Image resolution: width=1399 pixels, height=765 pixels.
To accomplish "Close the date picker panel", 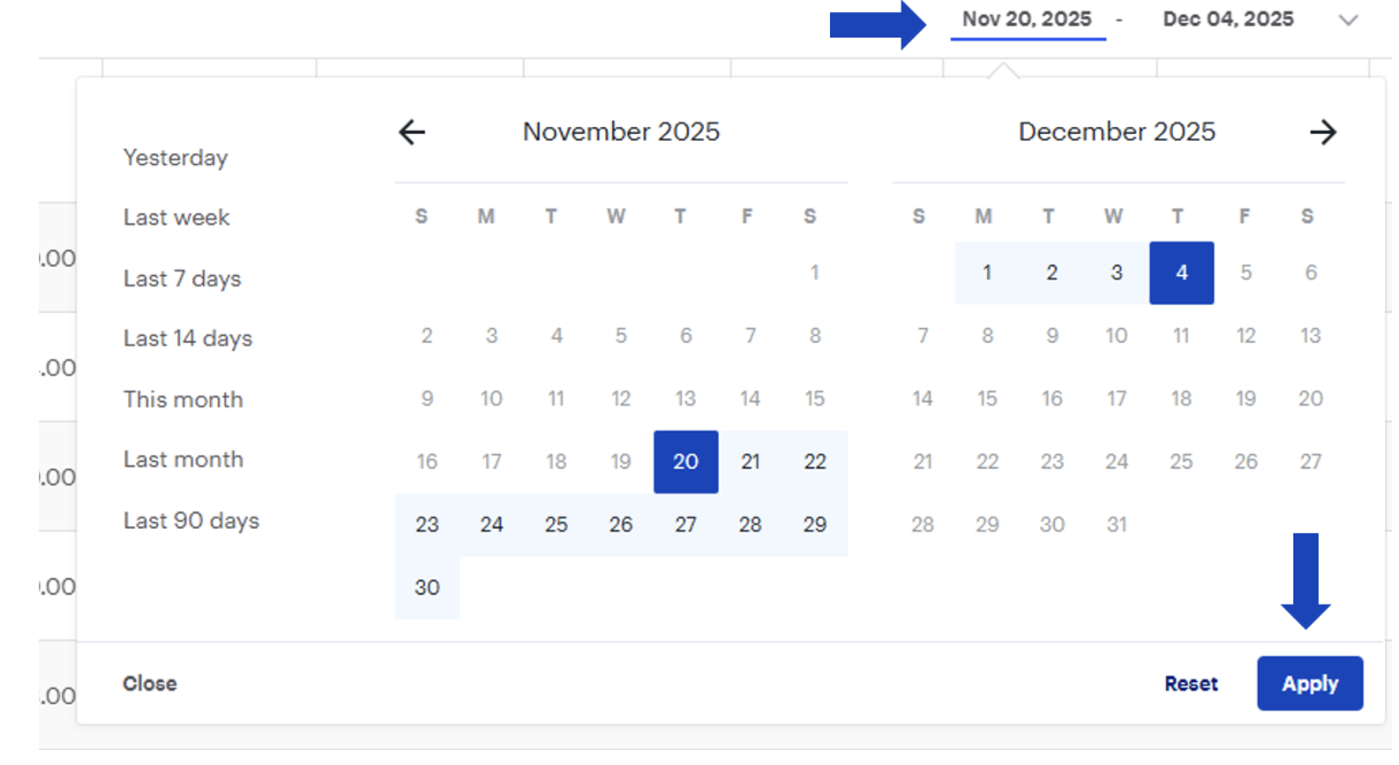I will coord(150,684).
